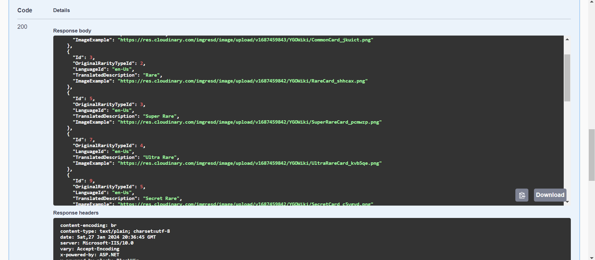Click the "Id": 7 line
Viewport: 595px width, 260px height.
click(84, 140)
